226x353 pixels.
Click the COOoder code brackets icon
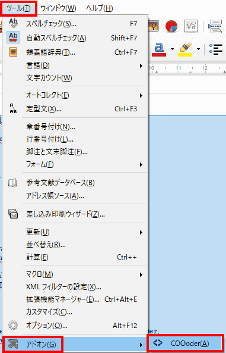point(158,343)
